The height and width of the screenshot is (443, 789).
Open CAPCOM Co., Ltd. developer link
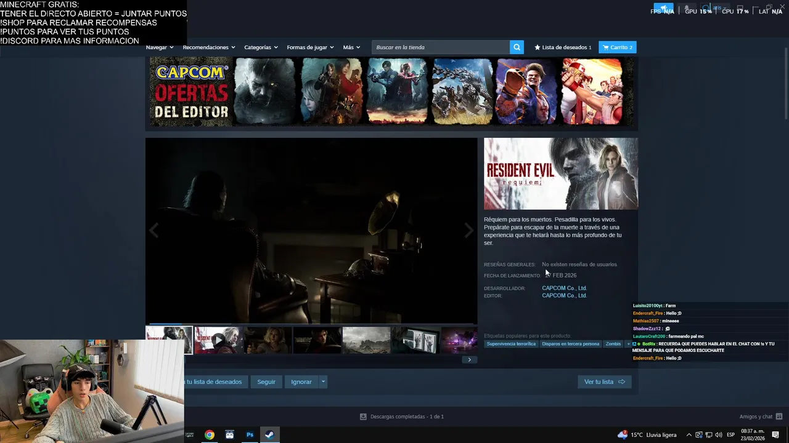pos(564,288)
